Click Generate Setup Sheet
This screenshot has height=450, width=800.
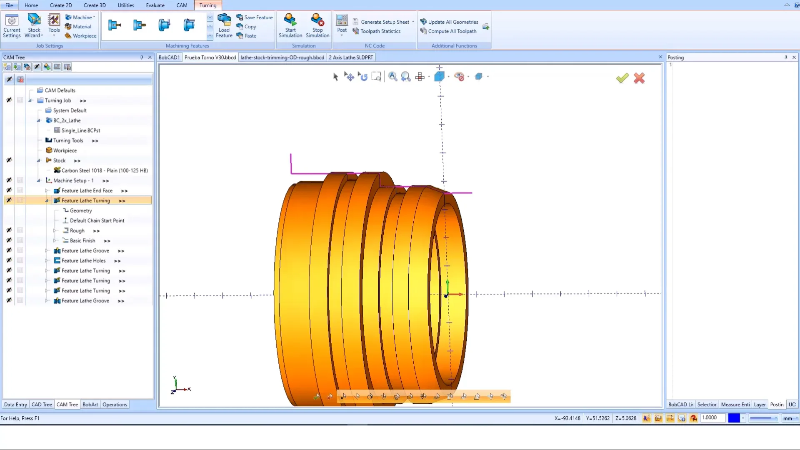384,22
